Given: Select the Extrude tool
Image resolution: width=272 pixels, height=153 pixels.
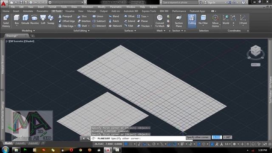Looking at the screenshot, I should tap(25, 20).
